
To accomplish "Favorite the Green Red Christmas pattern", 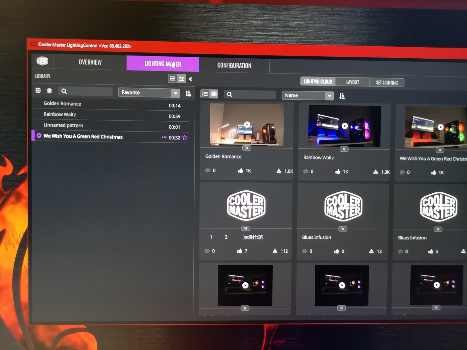I will pos(185,138).
